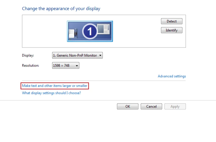This screenshot has width=216, height=142.
Task: Click the Detect button
Action: (171, 21)
